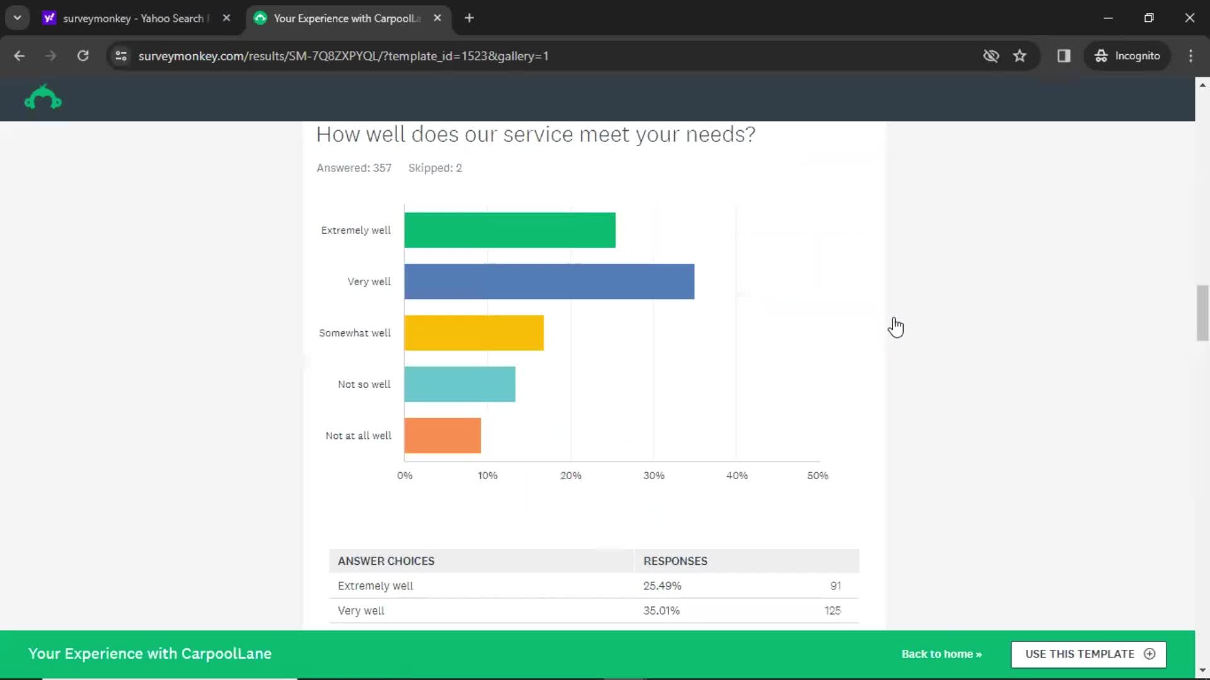Close the CarpoolLane experience tab

click(x=437, y=18)
